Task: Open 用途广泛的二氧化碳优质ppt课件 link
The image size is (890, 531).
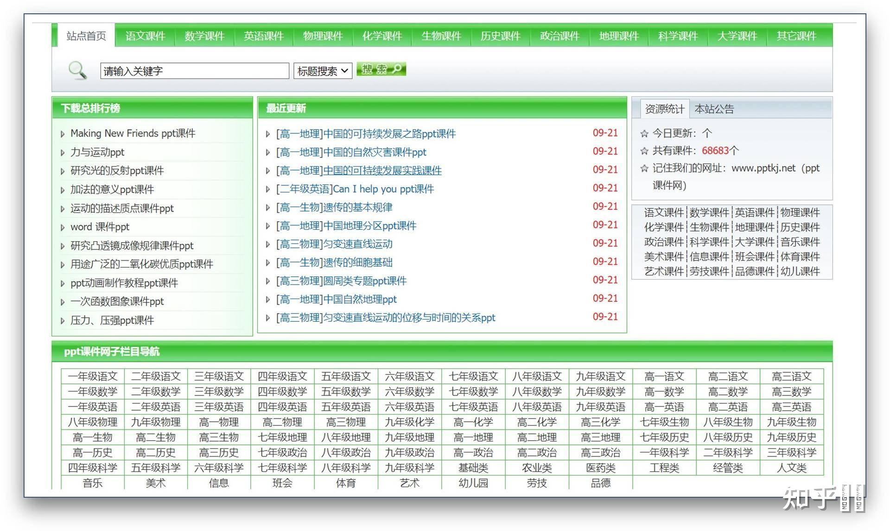Action: [141, 264]
